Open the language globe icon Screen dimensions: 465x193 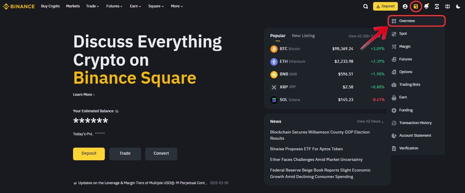pos(447,6)
